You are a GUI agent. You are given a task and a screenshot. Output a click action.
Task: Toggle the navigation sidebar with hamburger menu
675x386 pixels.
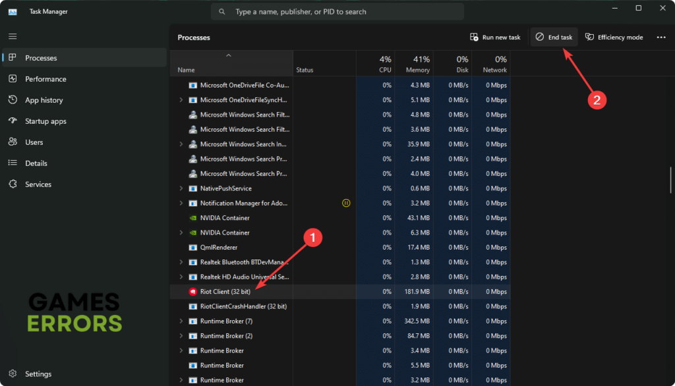pyautogui.click(x=12, y=36)
